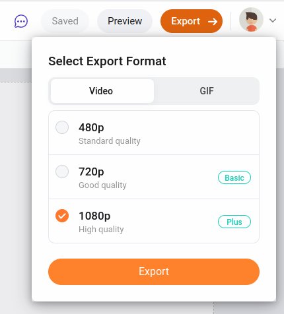
Task: Click the Select Export Format heading
Action: coord(107,61)
